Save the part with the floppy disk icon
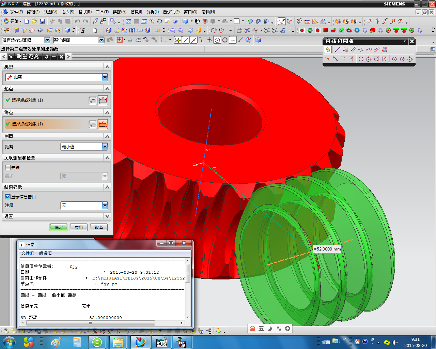This screenshot has width=436, height=349. [x=42, y=21]
